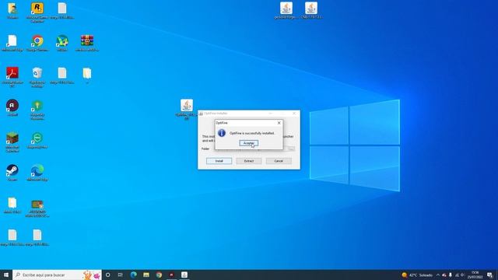498x280 pixels.
Task: Click the Java app icon on the taskbar
Action: pyautogui.click(x=184, y=275)
